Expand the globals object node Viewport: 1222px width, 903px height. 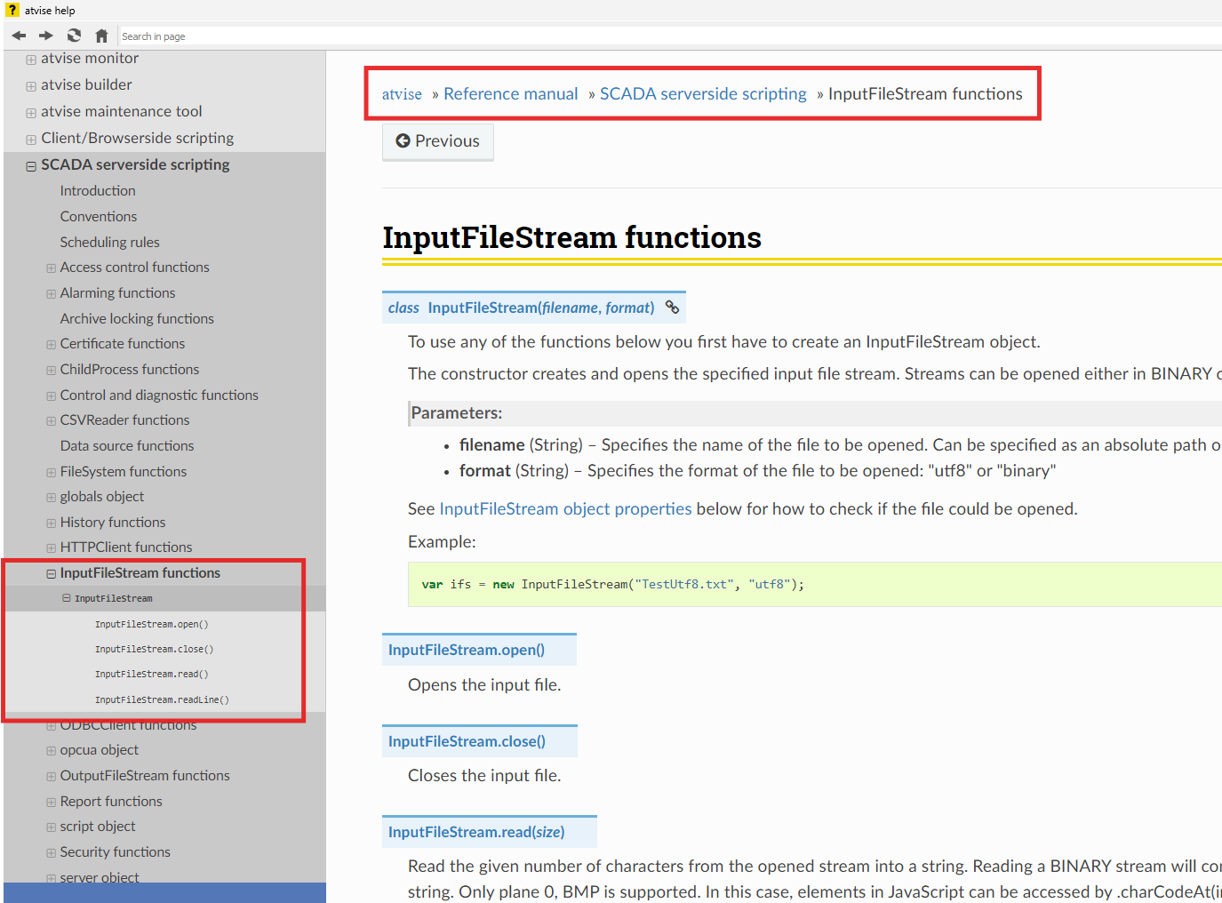pyautogui.click(x=51, y=497)
